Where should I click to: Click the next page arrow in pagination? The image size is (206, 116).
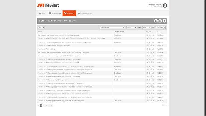[51, 105]
